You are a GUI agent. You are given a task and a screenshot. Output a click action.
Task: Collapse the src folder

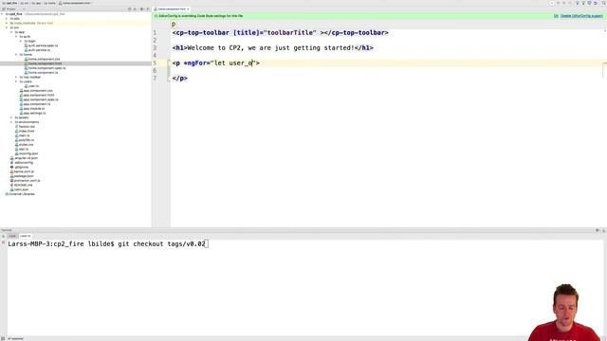[7, 27]
